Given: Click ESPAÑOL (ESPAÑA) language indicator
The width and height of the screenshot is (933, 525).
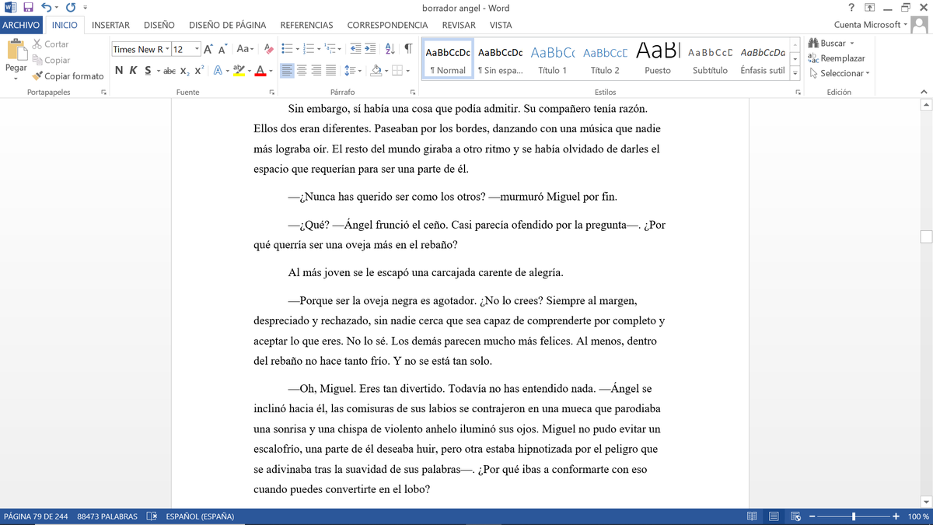Looking at the screenshot, I should point(200,516).
